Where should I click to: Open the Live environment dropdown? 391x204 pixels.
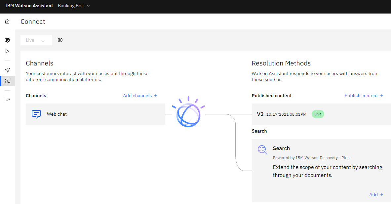36,40
